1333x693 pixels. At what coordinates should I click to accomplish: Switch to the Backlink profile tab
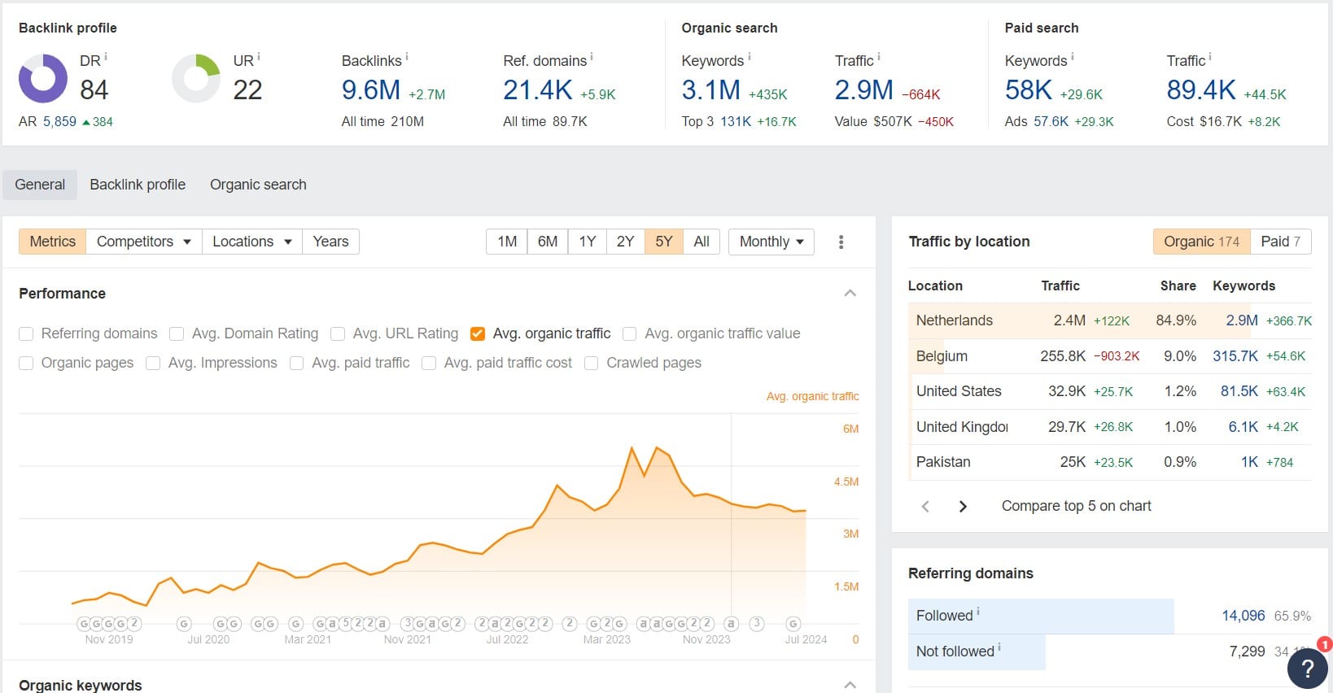pos(138,185)
